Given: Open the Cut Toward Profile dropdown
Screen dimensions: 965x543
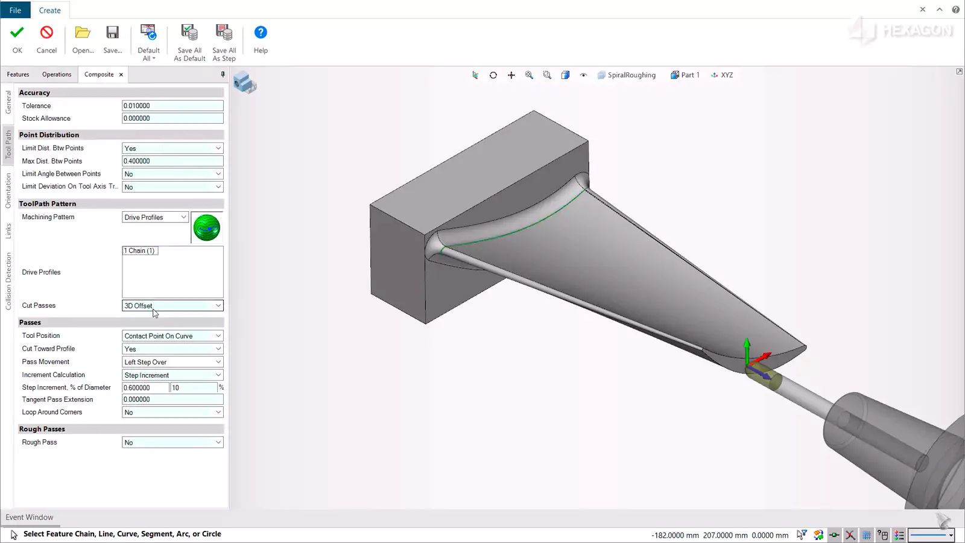Looking at the screenshot, I should click(172, 349).
